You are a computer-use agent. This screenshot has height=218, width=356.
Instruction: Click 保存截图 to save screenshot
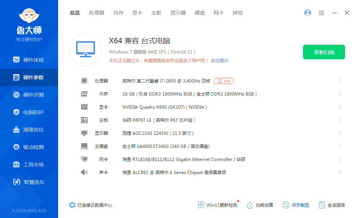click(x=296, y=205)
